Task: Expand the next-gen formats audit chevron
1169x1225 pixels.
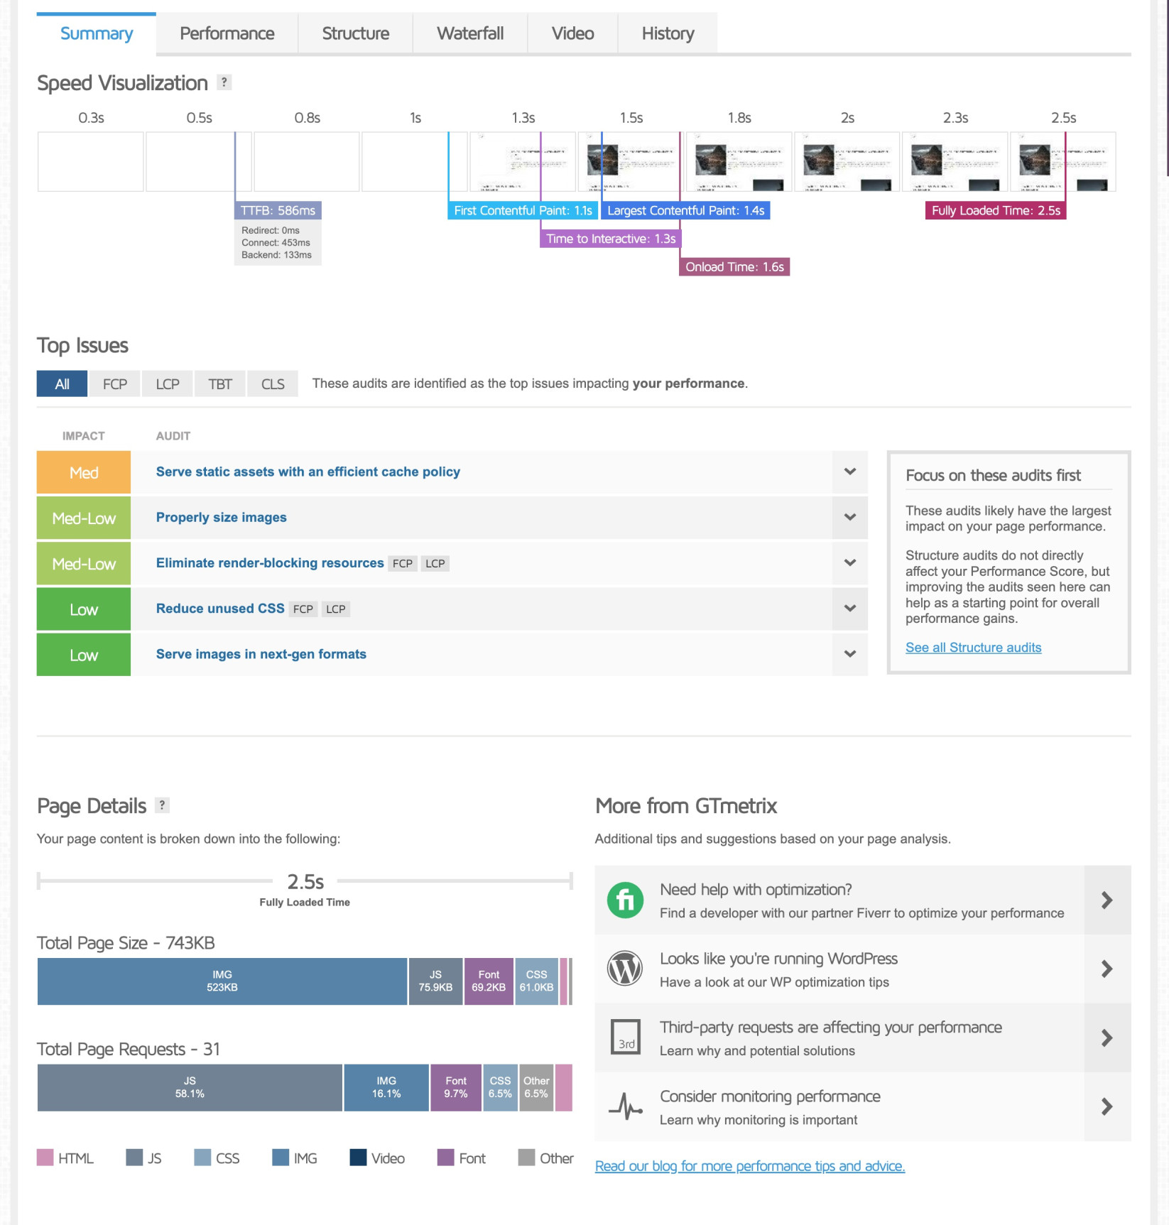Action: [x=849, y=654]
